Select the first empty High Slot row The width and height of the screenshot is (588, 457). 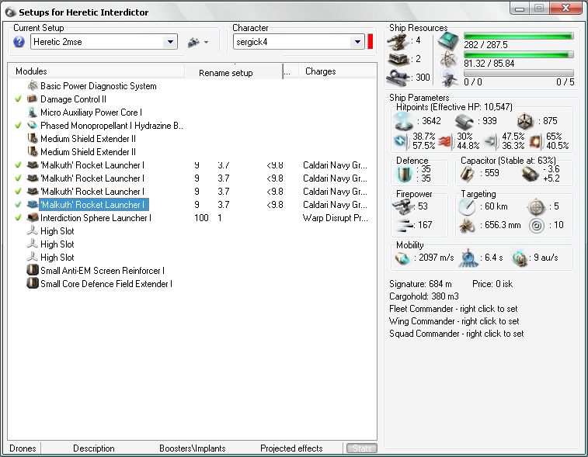pos(57,231)
